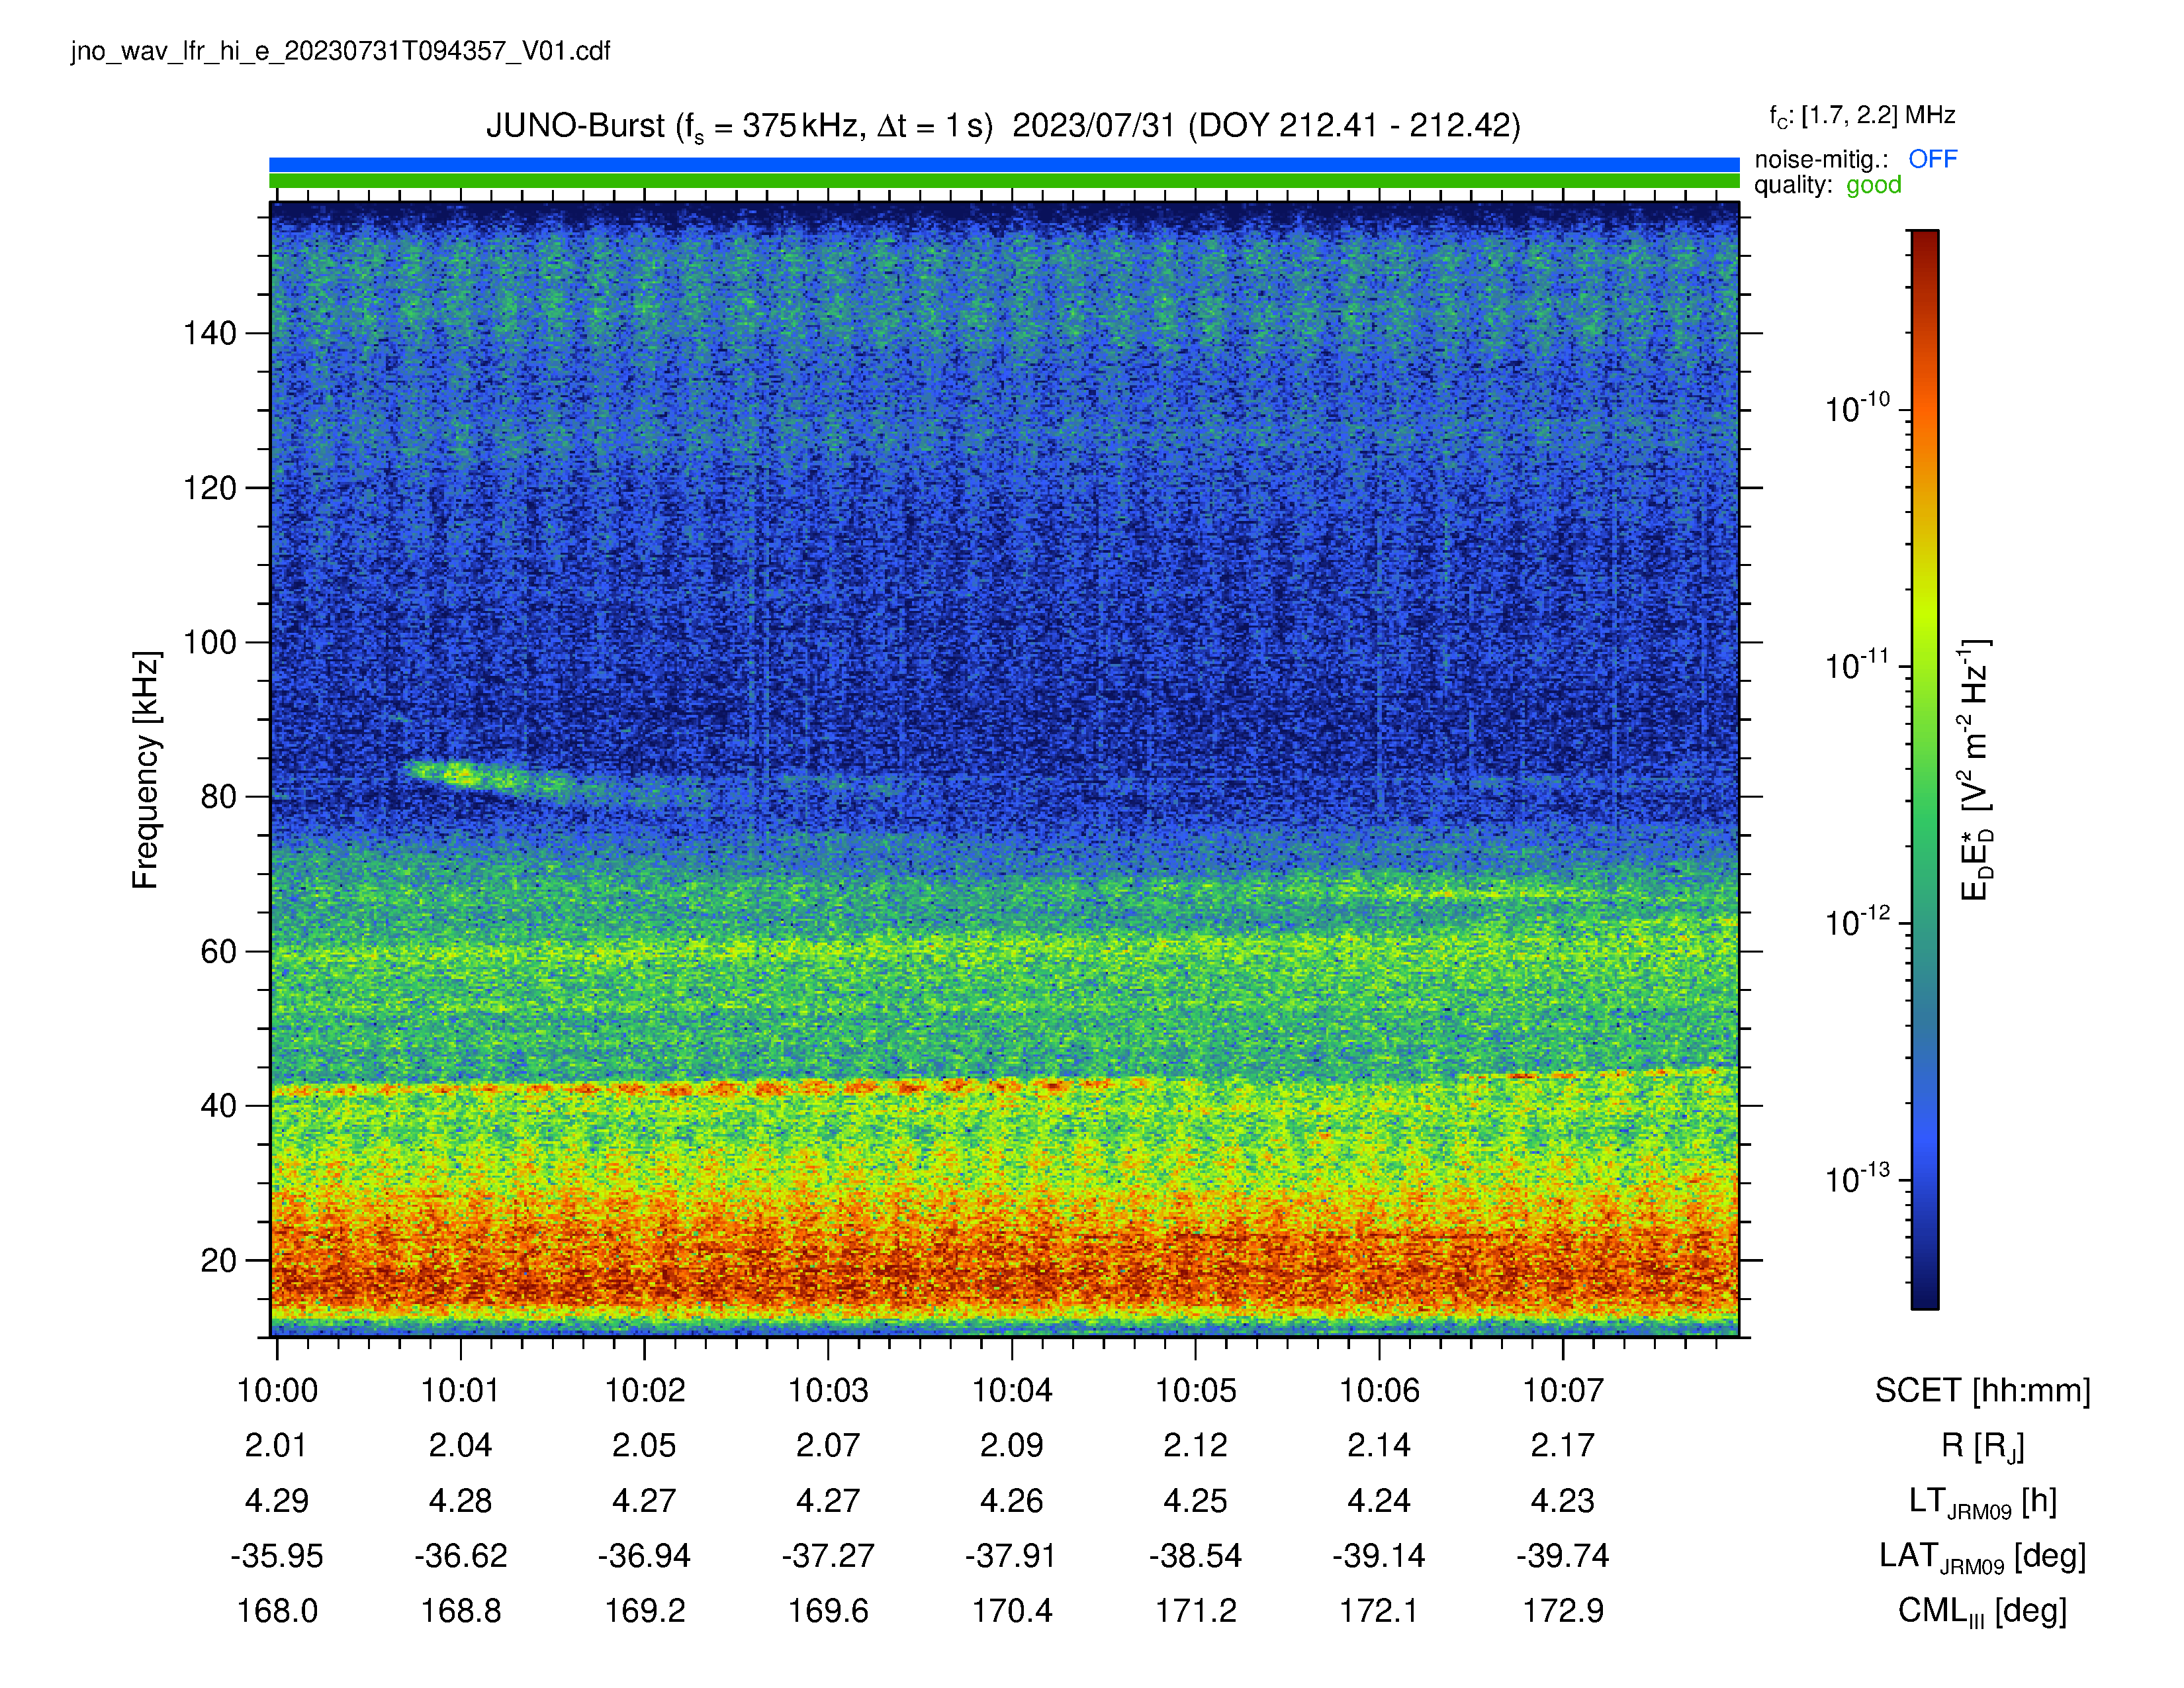This screenshot has height=1688, width=2184.
Task: Click the quality good status text
Action: point(1827,185)
